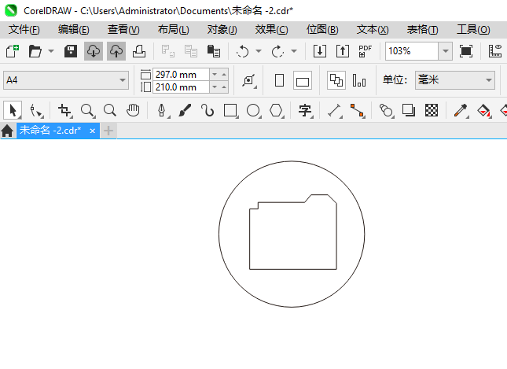Click the Autofit page icon
Image resolution: width=507 pixels, height=369 pixels.
pyautogui.click(x=248, y=80)
